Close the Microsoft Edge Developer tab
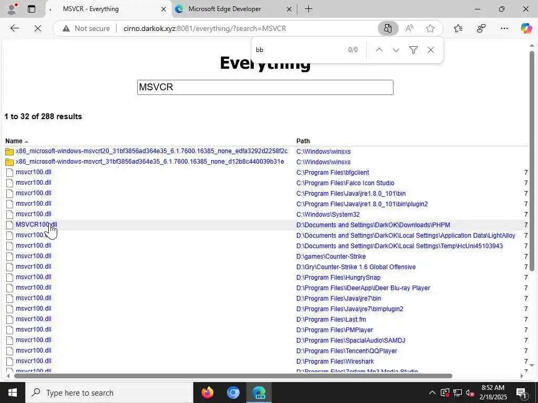 click(289, 9)
